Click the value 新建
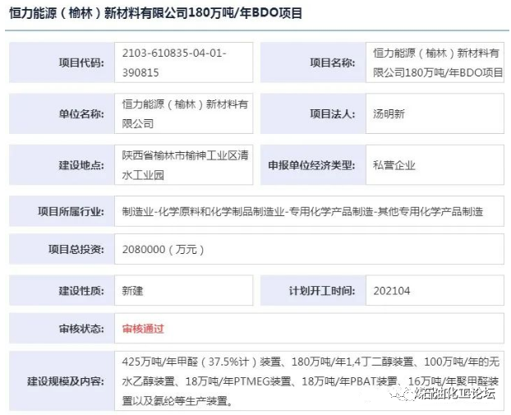This screenshot has width=511, height=415. point(132,290)
